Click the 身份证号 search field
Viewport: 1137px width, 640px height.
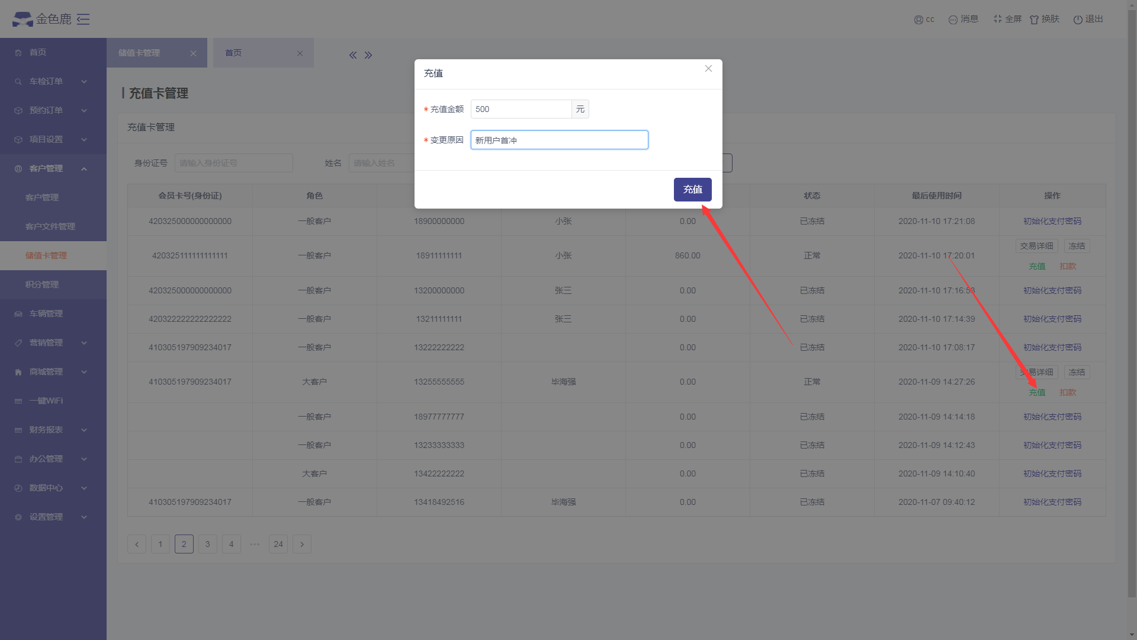click(x=234, y=163)
